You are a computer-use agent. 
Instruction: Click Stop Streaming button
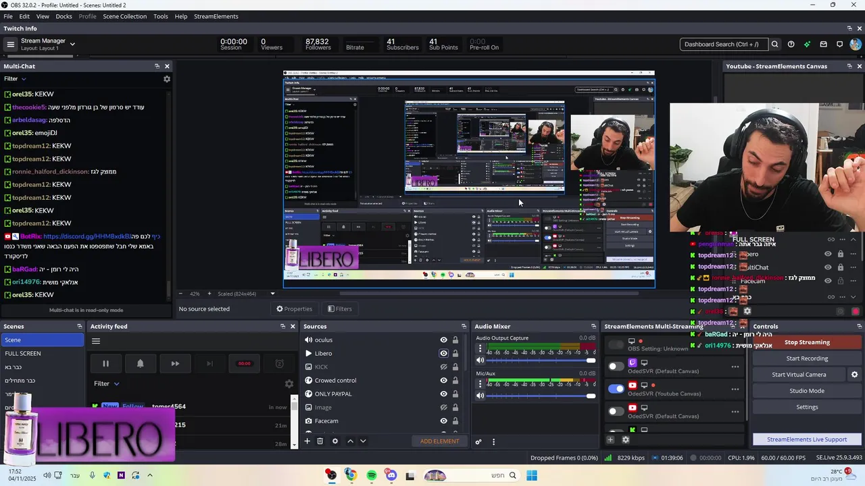pyautogui.click(x=807, y=342)
